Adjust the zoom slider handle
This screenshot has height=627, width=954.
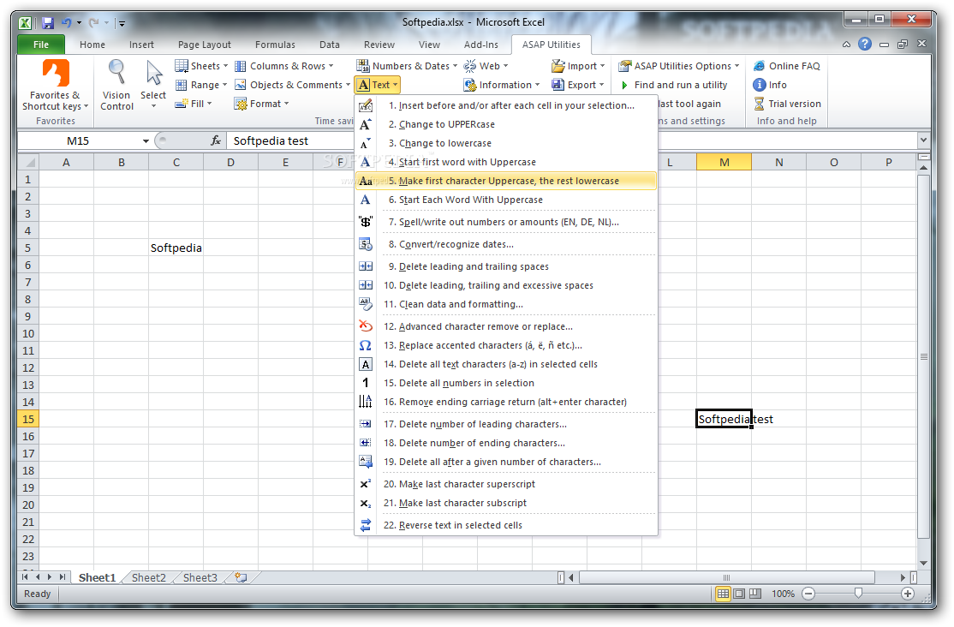858,593
